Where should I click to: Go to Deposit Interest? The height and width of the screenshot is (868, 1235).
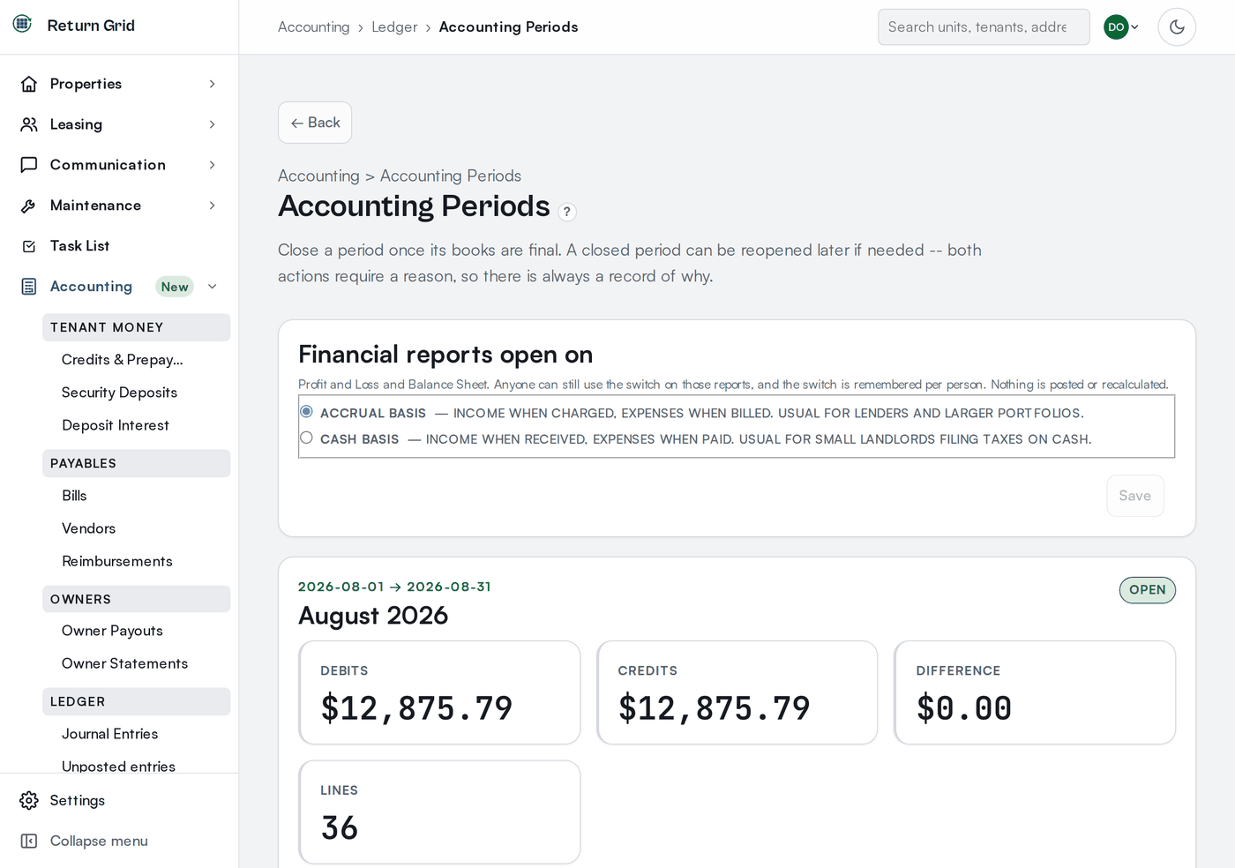(116, 425)
